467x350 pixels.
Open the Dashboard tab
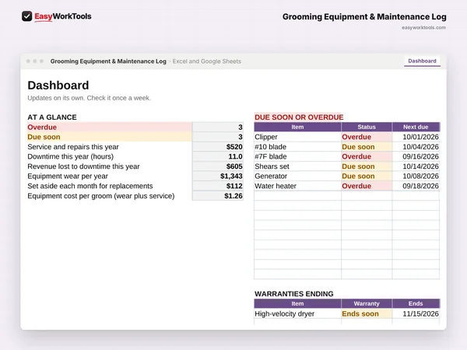coord(422,61)
